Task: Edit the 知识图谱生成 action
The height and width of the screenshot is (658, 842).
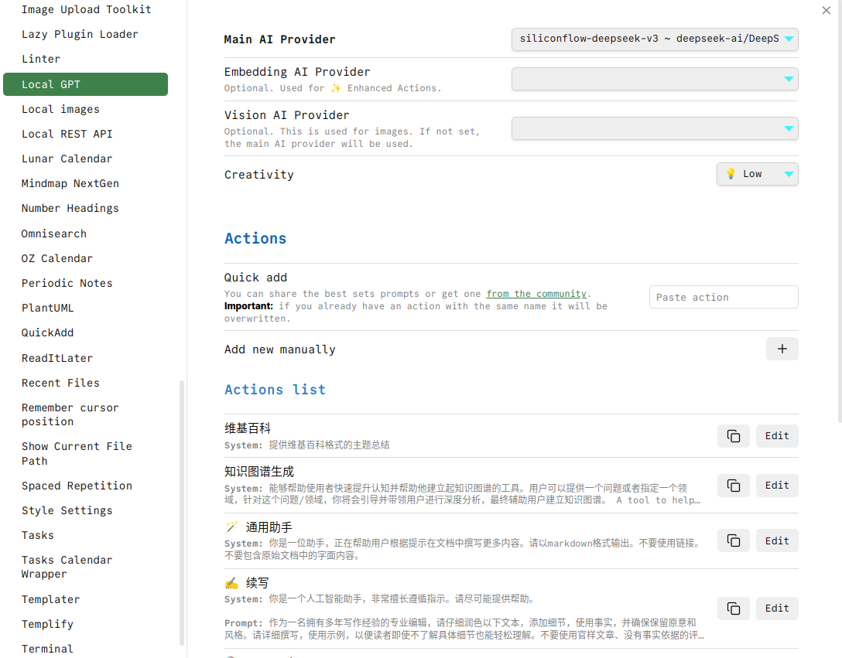Action: coord(776,486)
